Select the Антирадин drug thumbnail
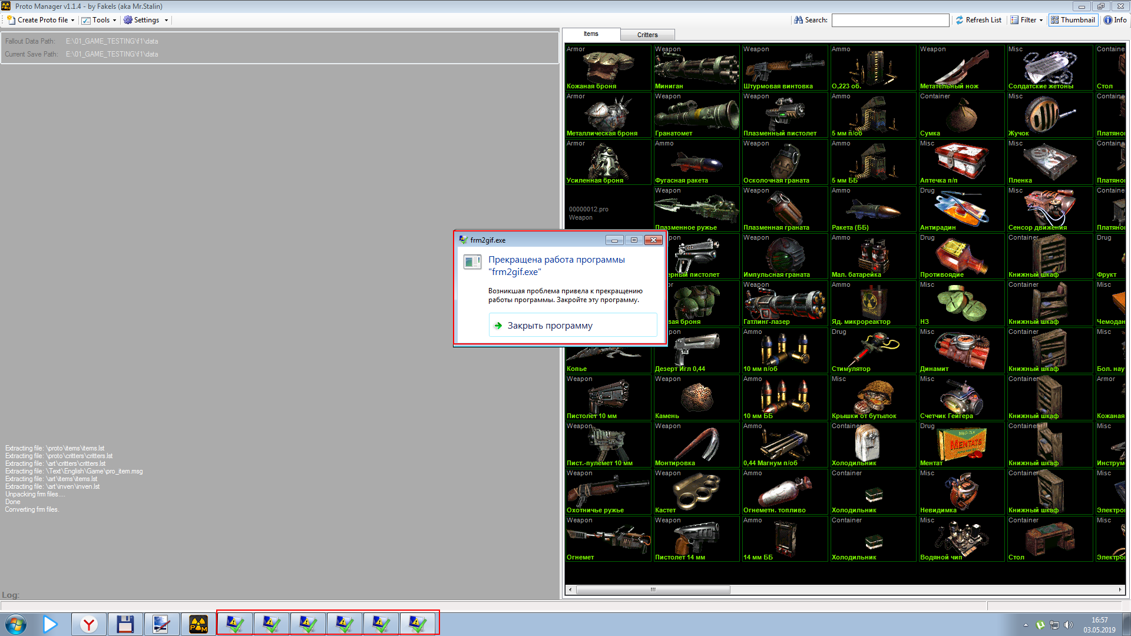 (961, 208)
